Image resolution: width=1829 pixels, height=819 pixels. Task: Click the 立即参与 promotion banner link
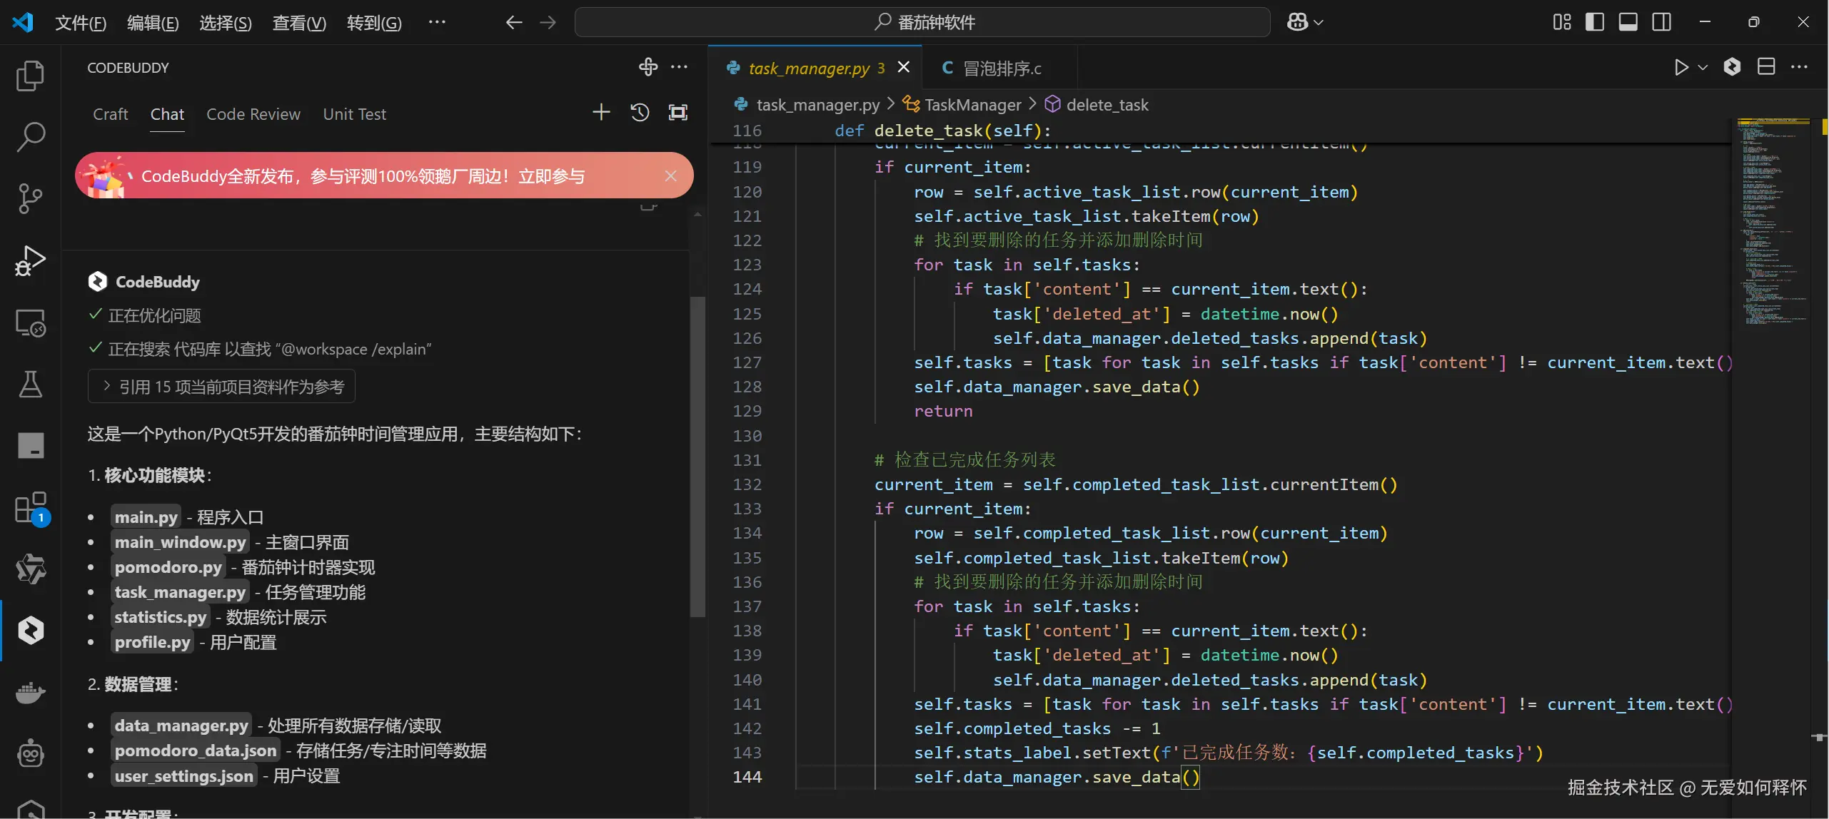[x=551, y=176]
